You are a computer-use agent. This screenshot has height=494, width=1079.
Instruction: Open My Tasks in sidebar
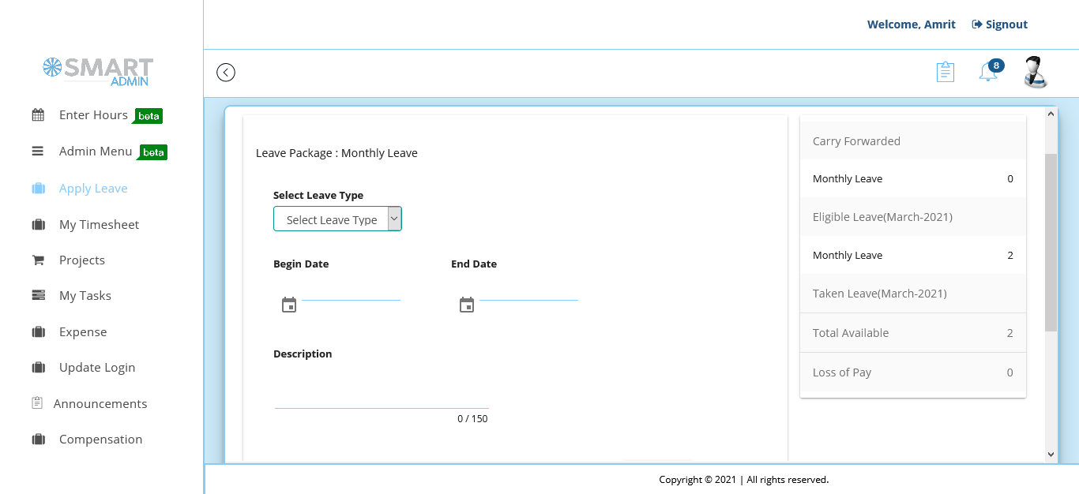click(x=85, y=296)
